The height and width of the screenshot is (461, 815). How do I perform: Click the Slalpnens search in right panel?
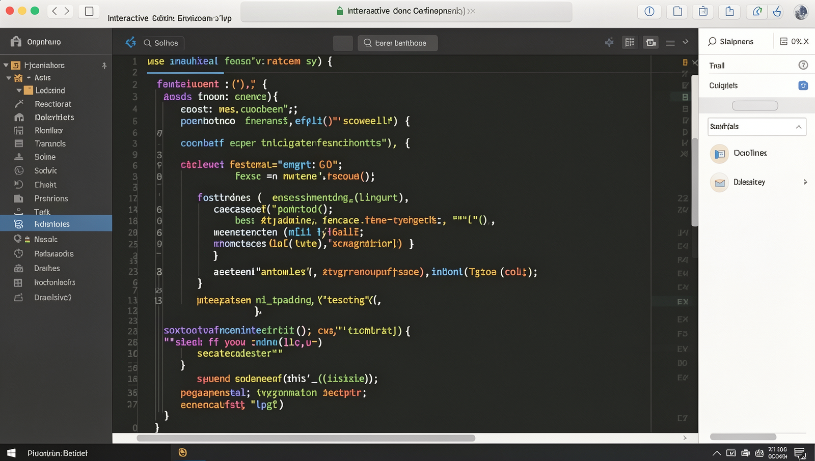coord(730,41)
